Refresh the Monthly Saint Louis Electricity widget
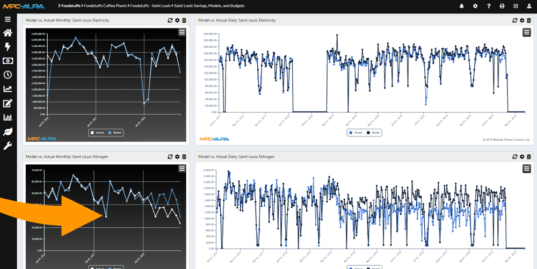The height and width of the screenshot is (269, 537). [x=170, y=20]
